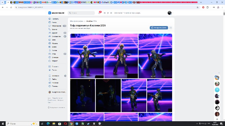Go to the previous track in header
The width and height of the screenshot is (225, 126).
[105, 13]
